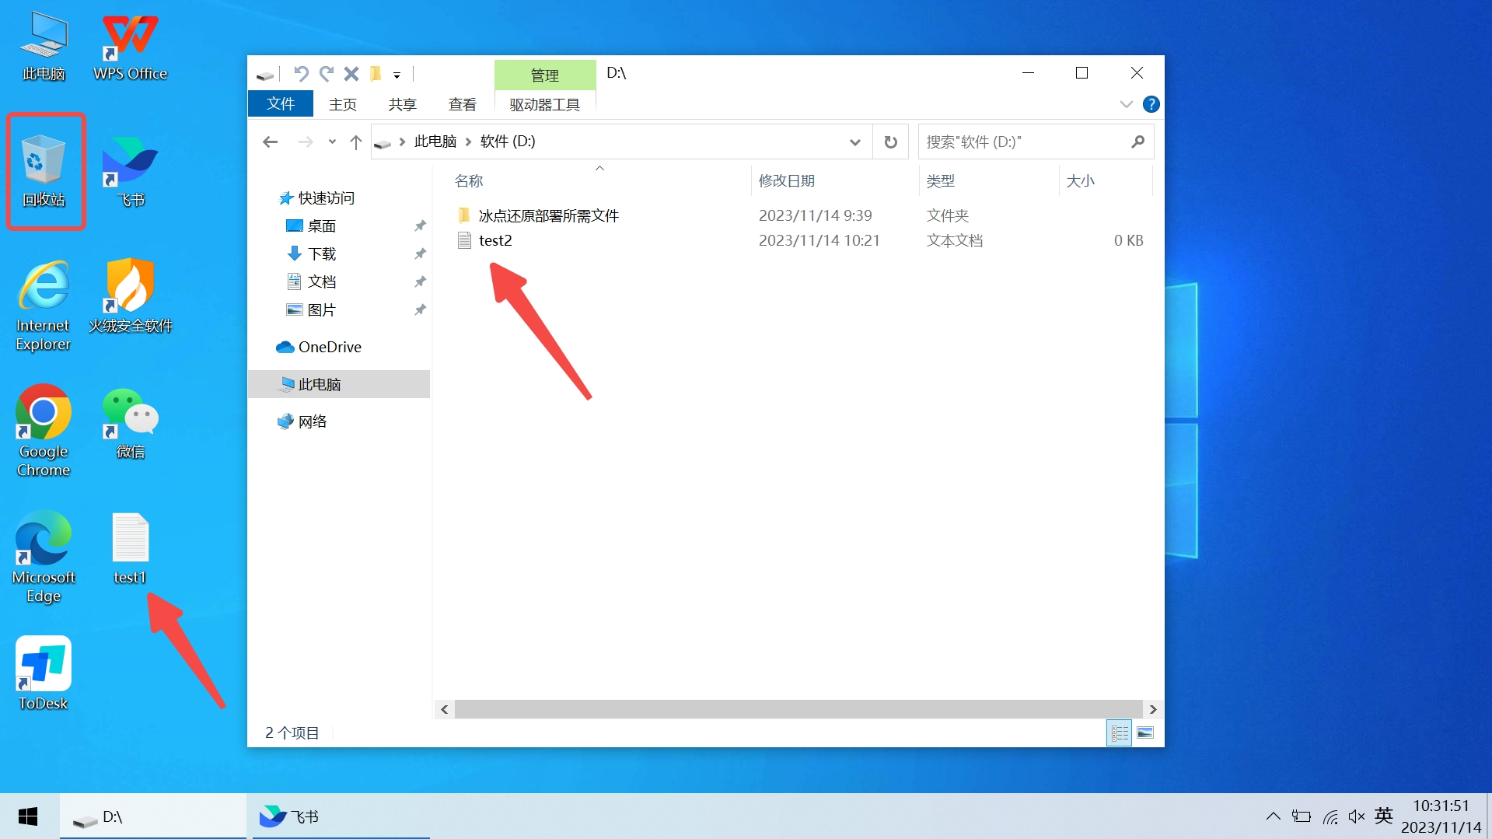
Task: Switch to the 共享 ribbon tab
Action: (x=403, y=104)
